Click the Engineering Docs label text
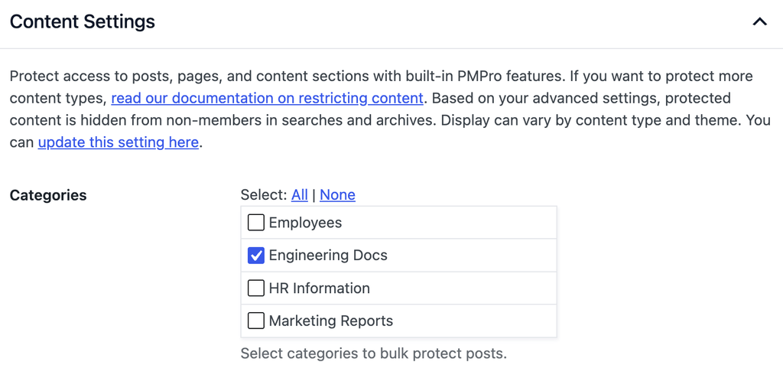 pyautogui.click(x=328, y=256)
